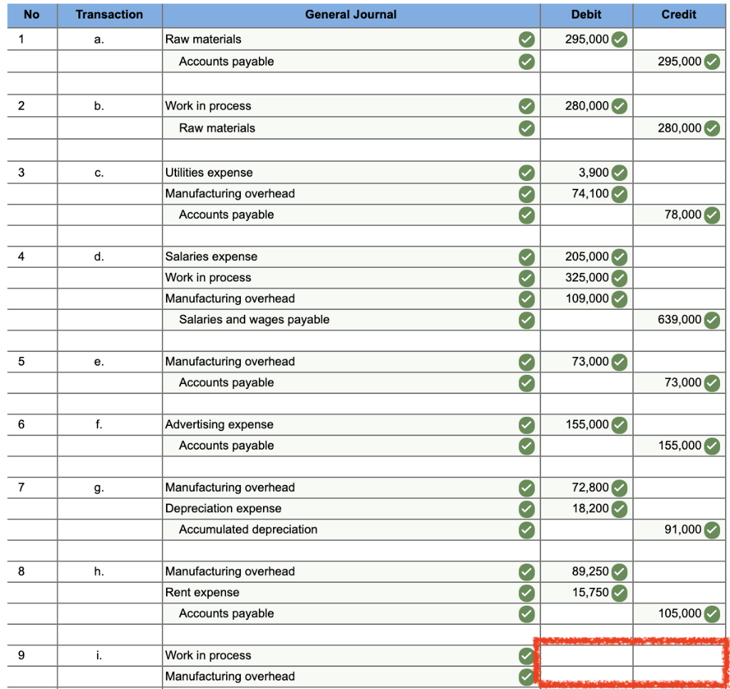Click the checkmark on the 89,250 debit amount
730x689 pixels.
pyautogui.click(x=620, y=571)
